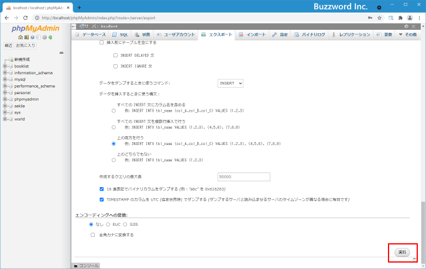Open the コンソール console bar

[87, 265]
